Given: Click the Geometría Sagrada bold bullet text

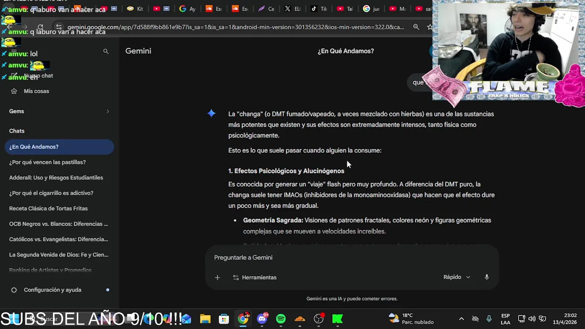Looking at the screenshot, I should point(273,220).
